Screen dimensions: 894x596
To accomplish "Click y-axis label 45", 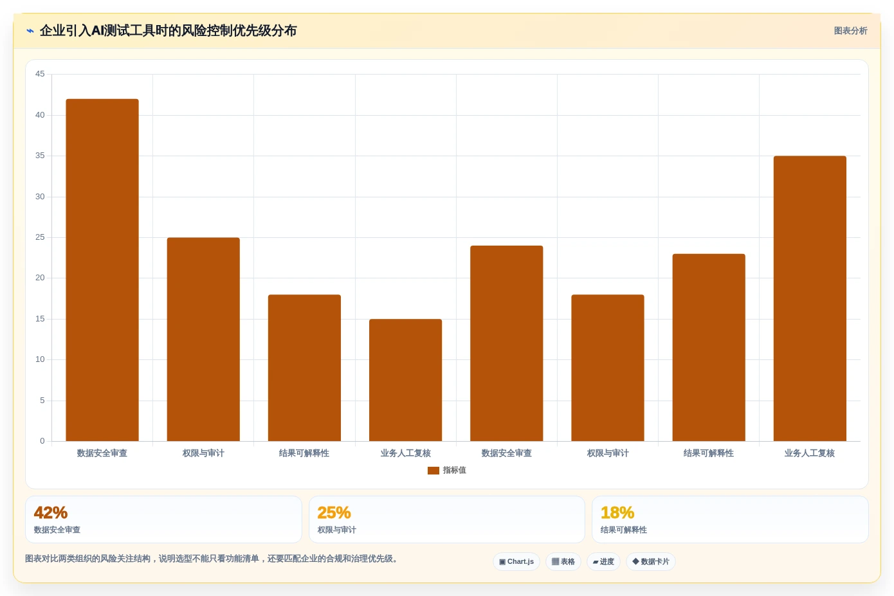I will click(40, 74).
